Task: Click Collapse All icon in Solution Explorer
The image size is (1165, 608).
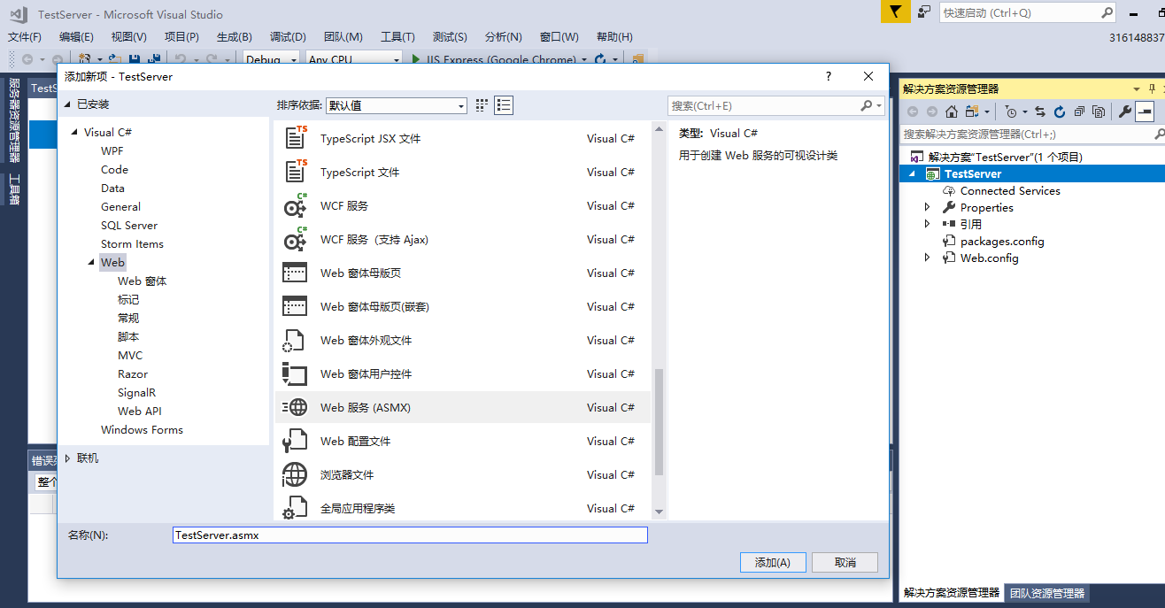Action: pos(1079,112)
